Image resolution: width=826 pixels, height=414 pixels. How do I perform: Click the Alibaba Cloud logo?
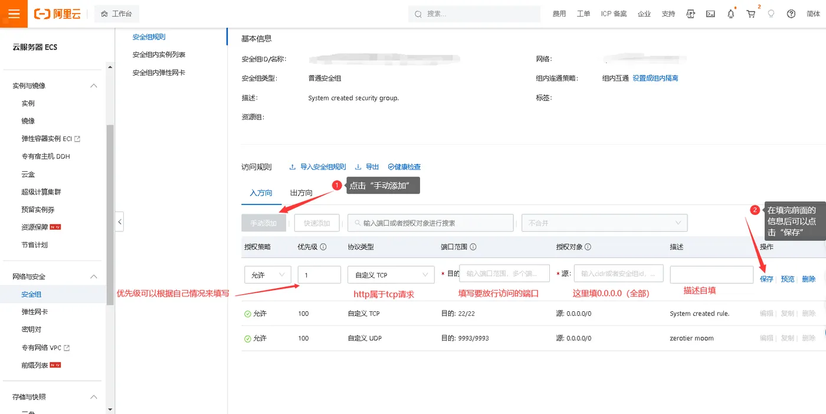click(x=57, y=14)
